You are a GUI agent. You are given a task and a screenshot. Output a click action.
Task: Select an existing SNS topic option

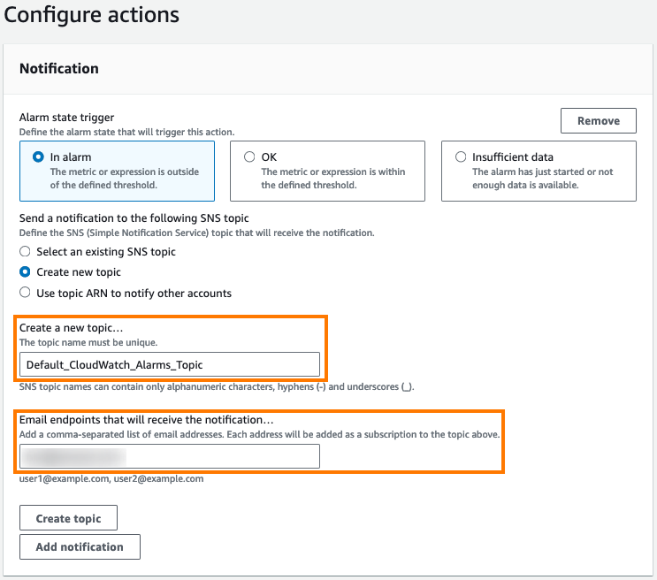pos(25,251)
